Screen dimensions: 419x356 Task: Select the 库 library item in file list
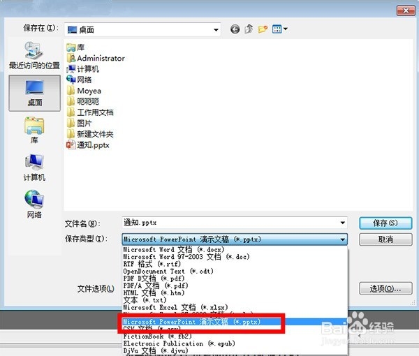pos(75,47)
